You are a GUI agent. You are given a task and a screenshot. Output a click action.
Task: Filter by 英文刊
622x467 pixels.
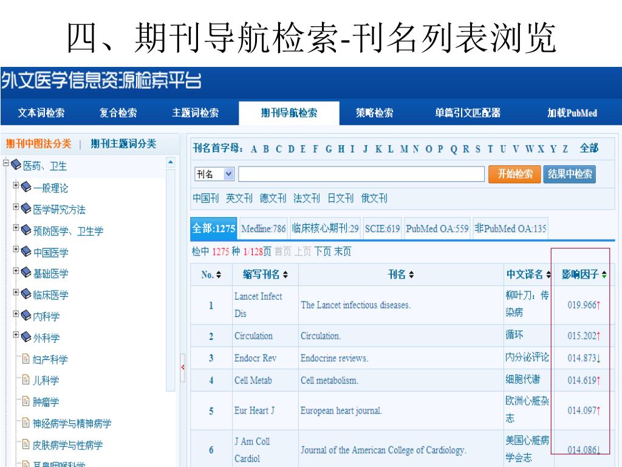[239, 198]
